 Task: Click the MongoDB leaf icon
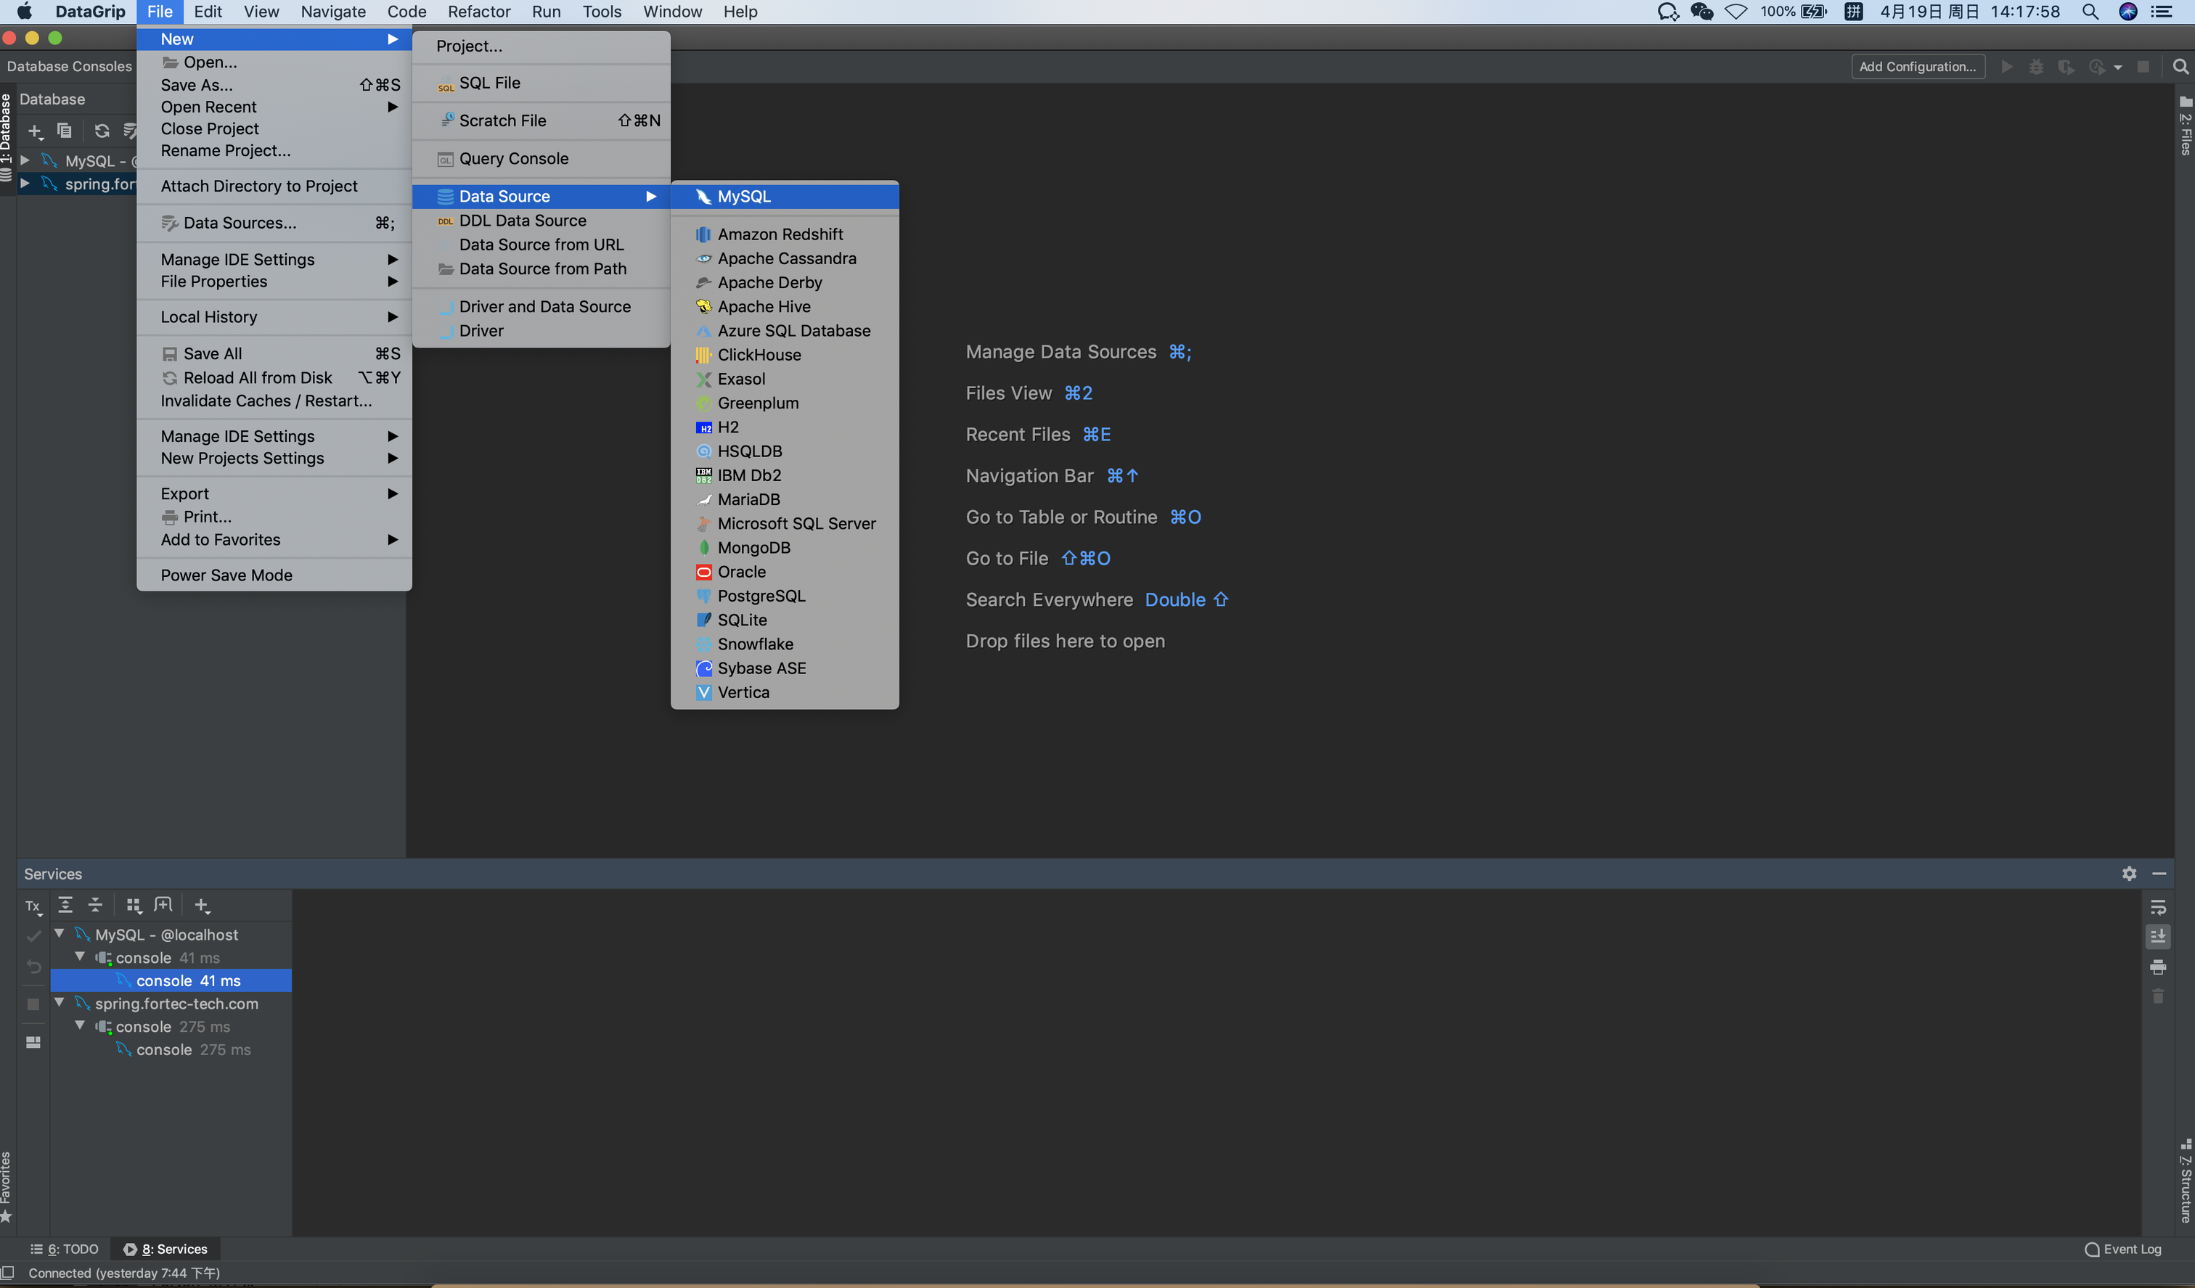pyautogui.click(x=704, y=548)
